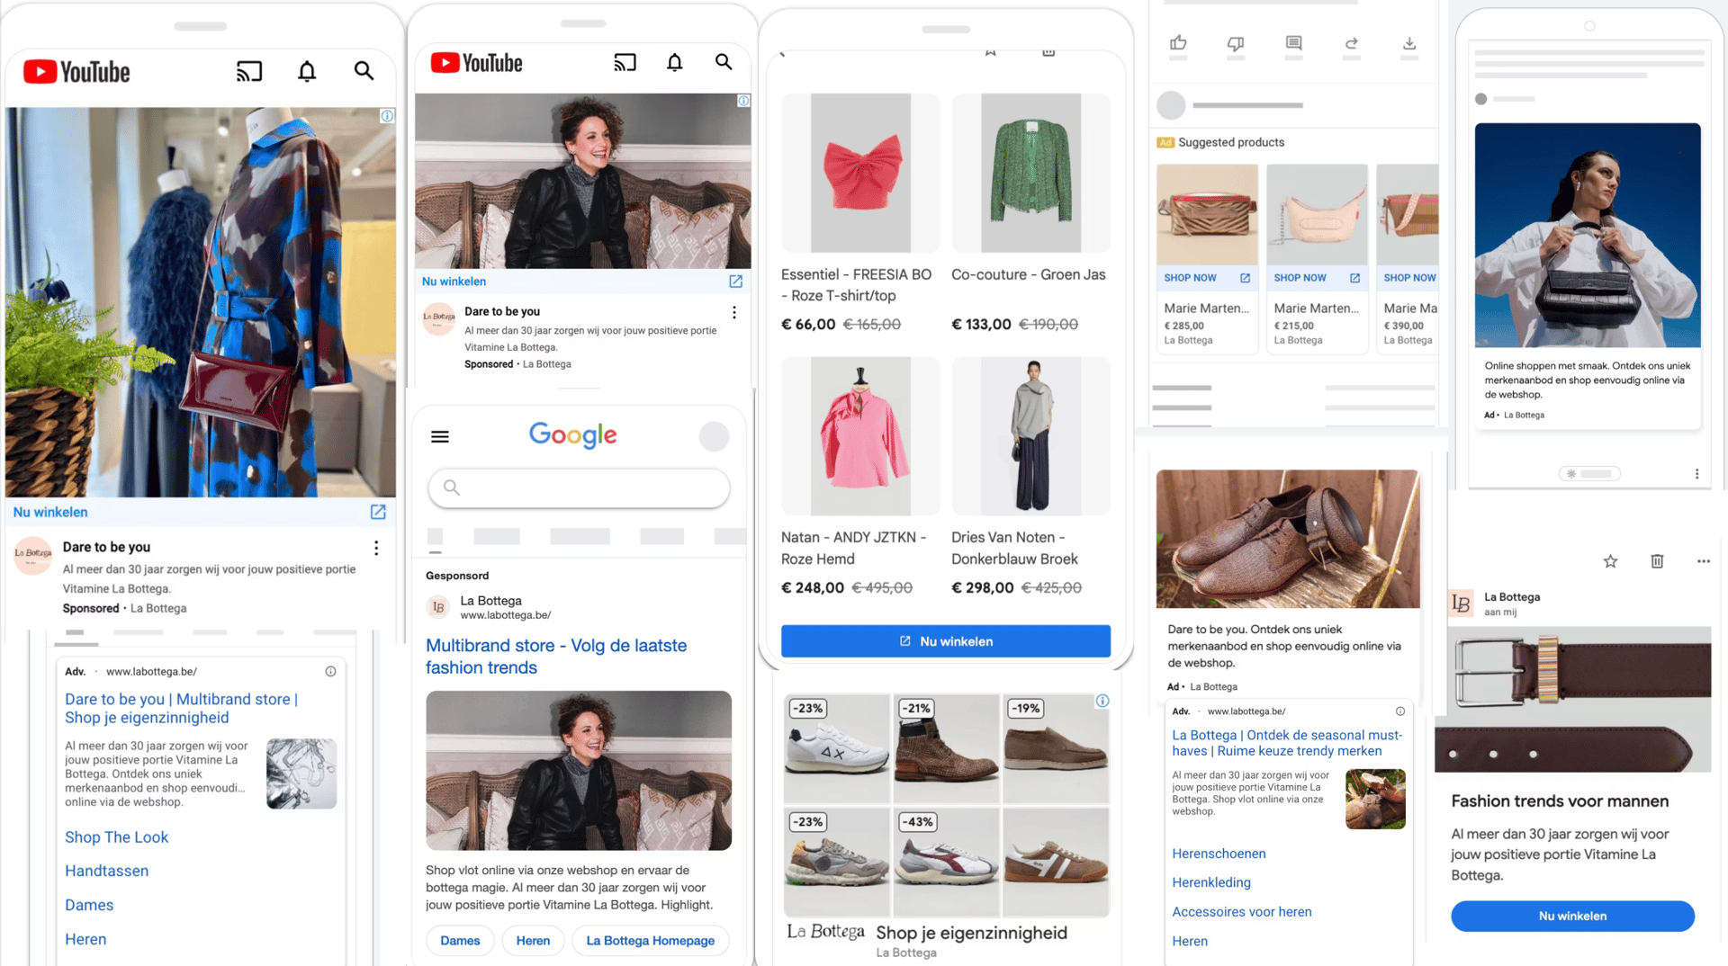
Task: Click the trash icon in Gmail ad
Action: 1657,561
